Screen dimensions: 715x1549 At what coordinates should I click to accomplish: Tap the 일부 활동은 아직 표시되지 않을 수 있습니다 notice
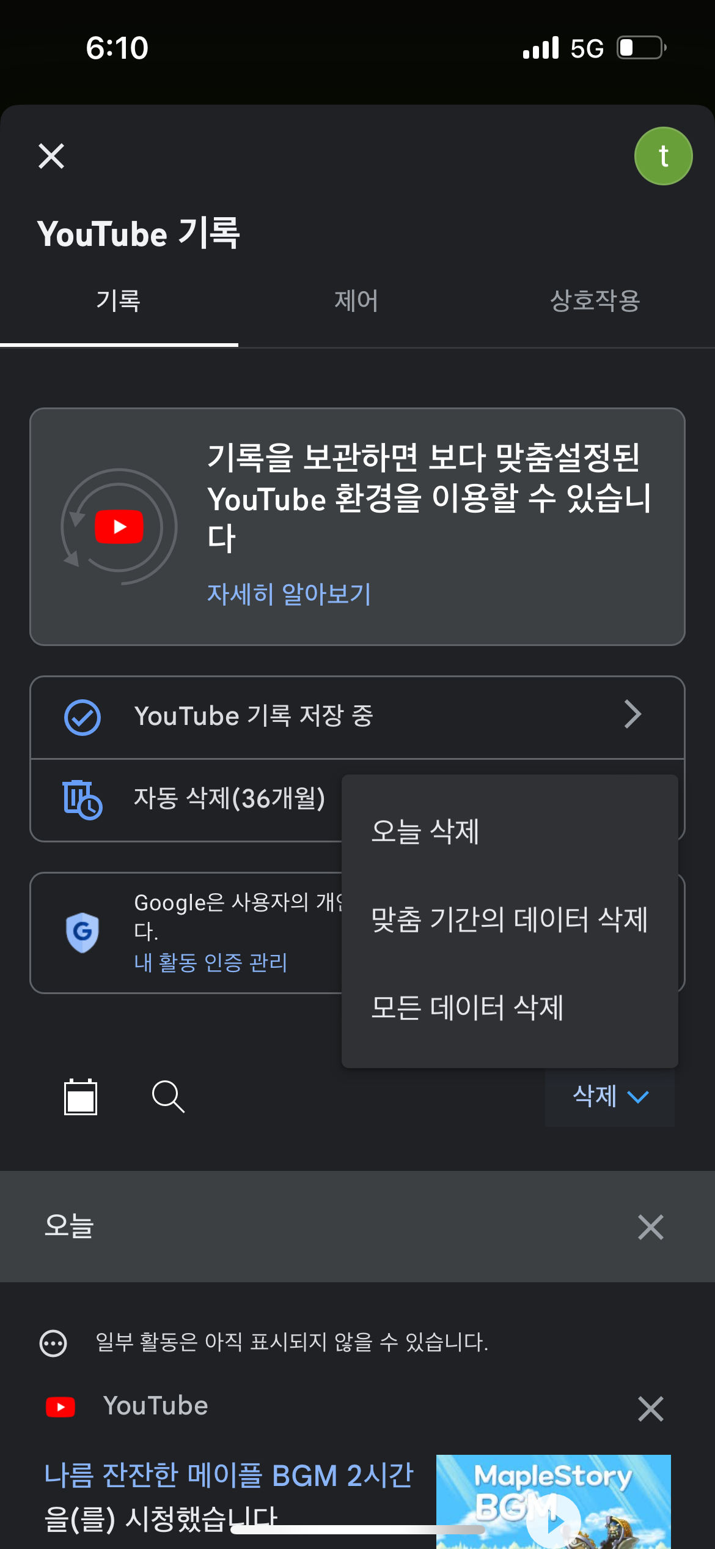pos(292,1342)
